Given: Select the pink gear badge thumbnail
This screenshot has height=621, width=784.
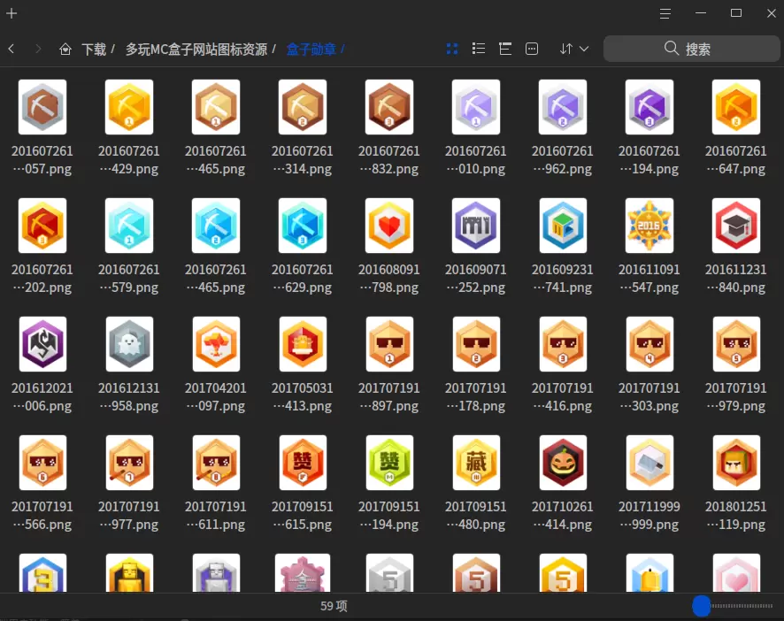Looking at the screenshot, I should coord(303,573).
